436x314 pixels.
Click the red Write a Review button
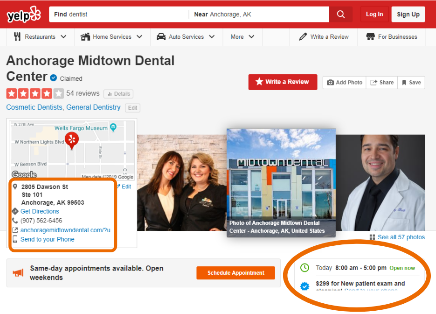(283, 82)
